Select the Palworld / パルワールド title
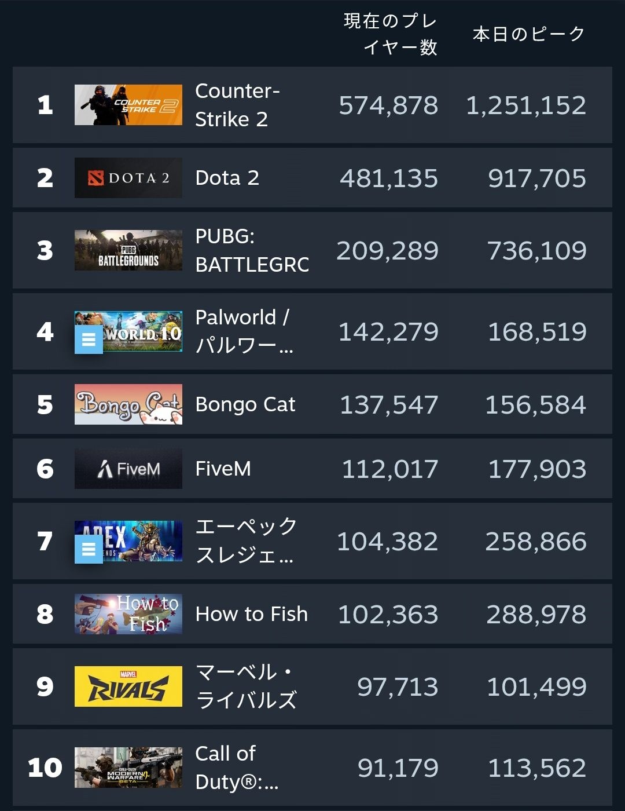The height and width of the screenshot is (811, 625). point(244,331)
